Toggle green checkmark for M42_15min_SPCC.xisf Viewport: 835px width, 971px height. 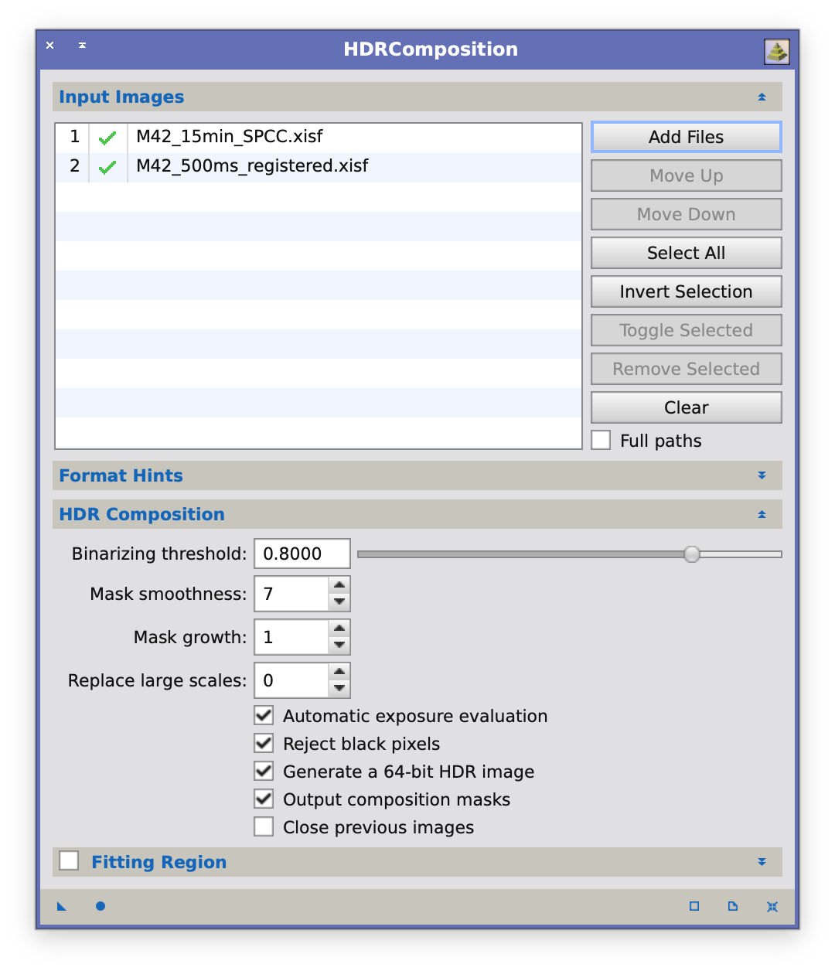pyautogui.click(x=107, y=138)
